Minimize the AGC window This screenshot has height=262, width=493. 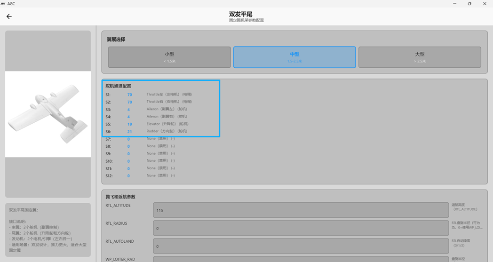[453, 4]
